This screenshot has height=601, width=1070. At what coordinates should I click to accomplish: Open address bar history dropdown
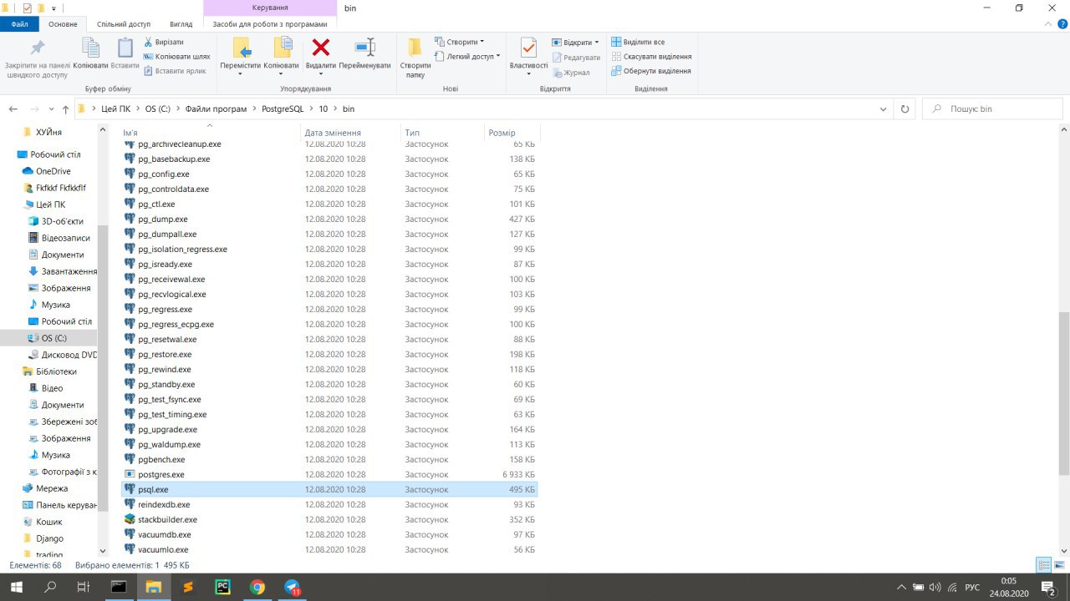coord(884,109)
